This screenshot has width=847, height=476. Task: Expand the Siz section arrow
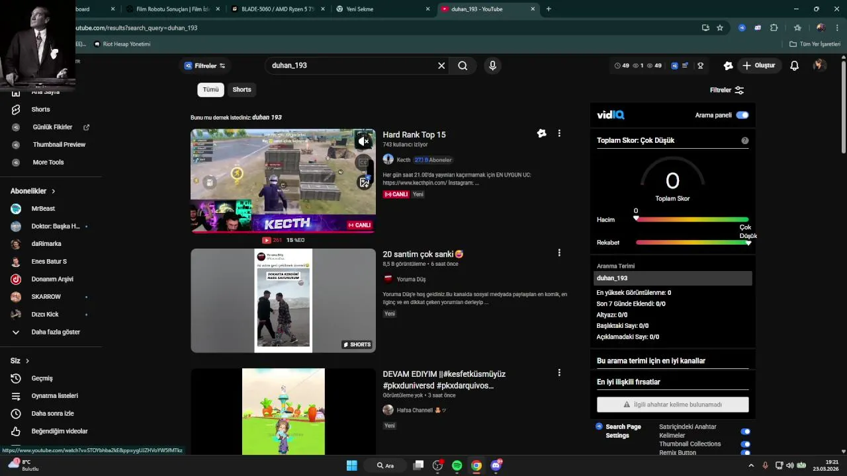27,361
